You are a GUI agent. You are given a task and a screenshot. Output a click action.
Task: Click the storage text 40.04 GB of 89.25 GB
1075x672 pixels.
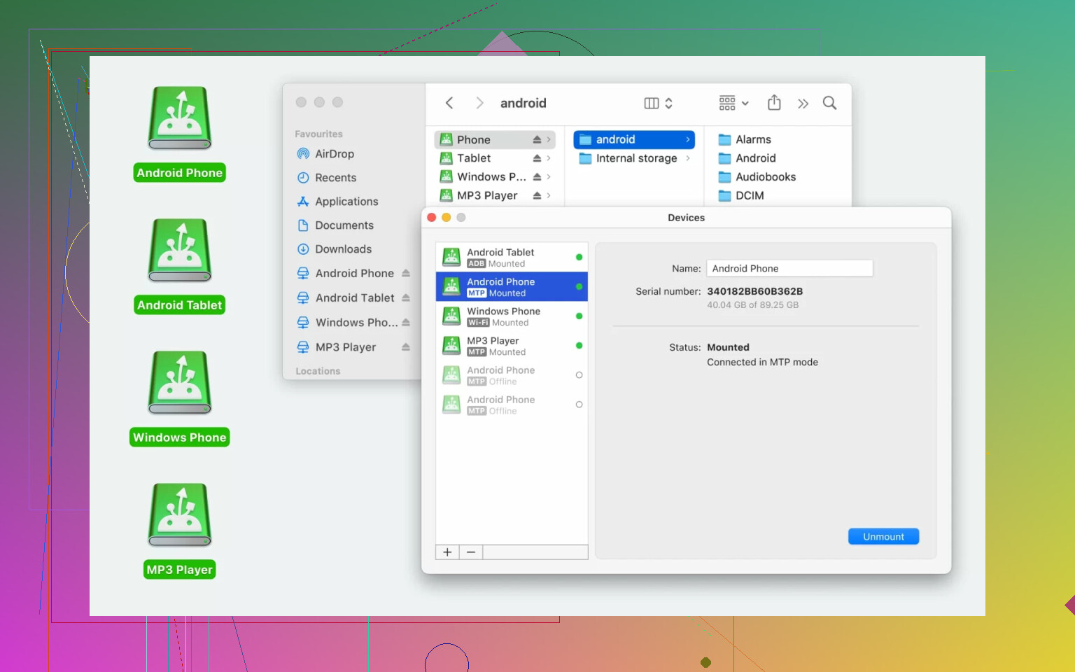click(752, 305)
